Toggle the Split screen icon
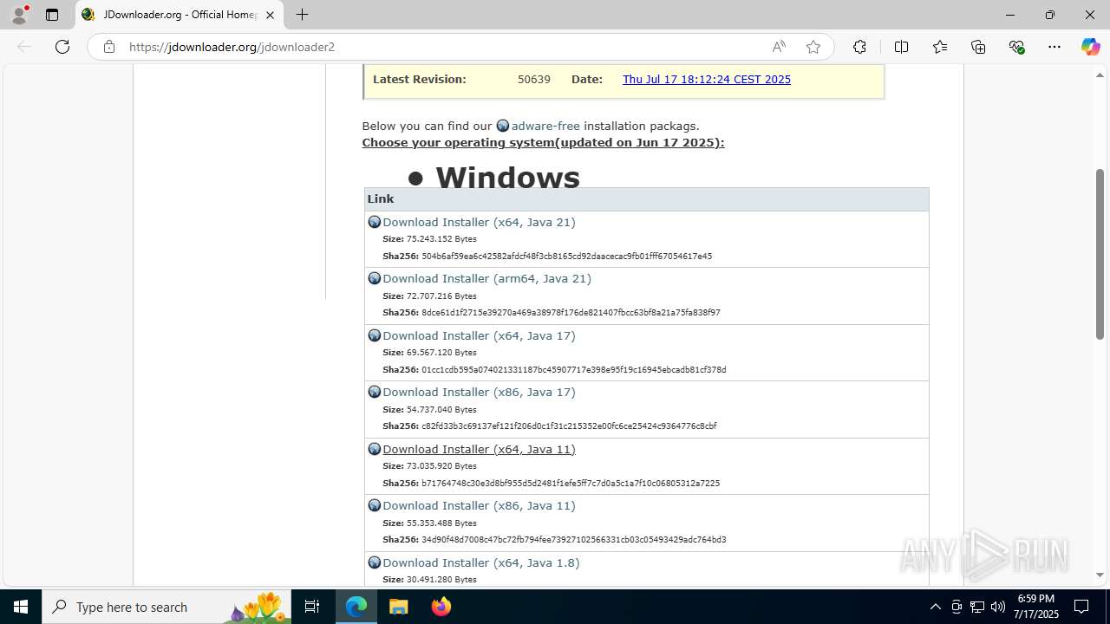1110x624 pixels. pyautogui.click(x=901, y=47)
